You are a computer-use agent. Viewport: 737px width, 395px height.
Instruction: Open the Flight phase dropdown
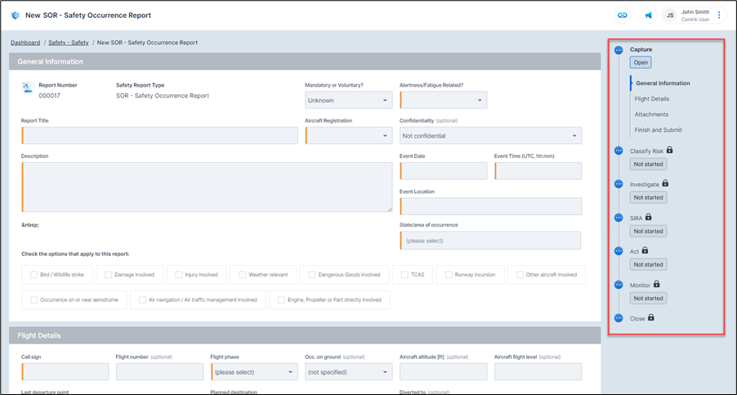pyautogui.click(x=251, y=372)
